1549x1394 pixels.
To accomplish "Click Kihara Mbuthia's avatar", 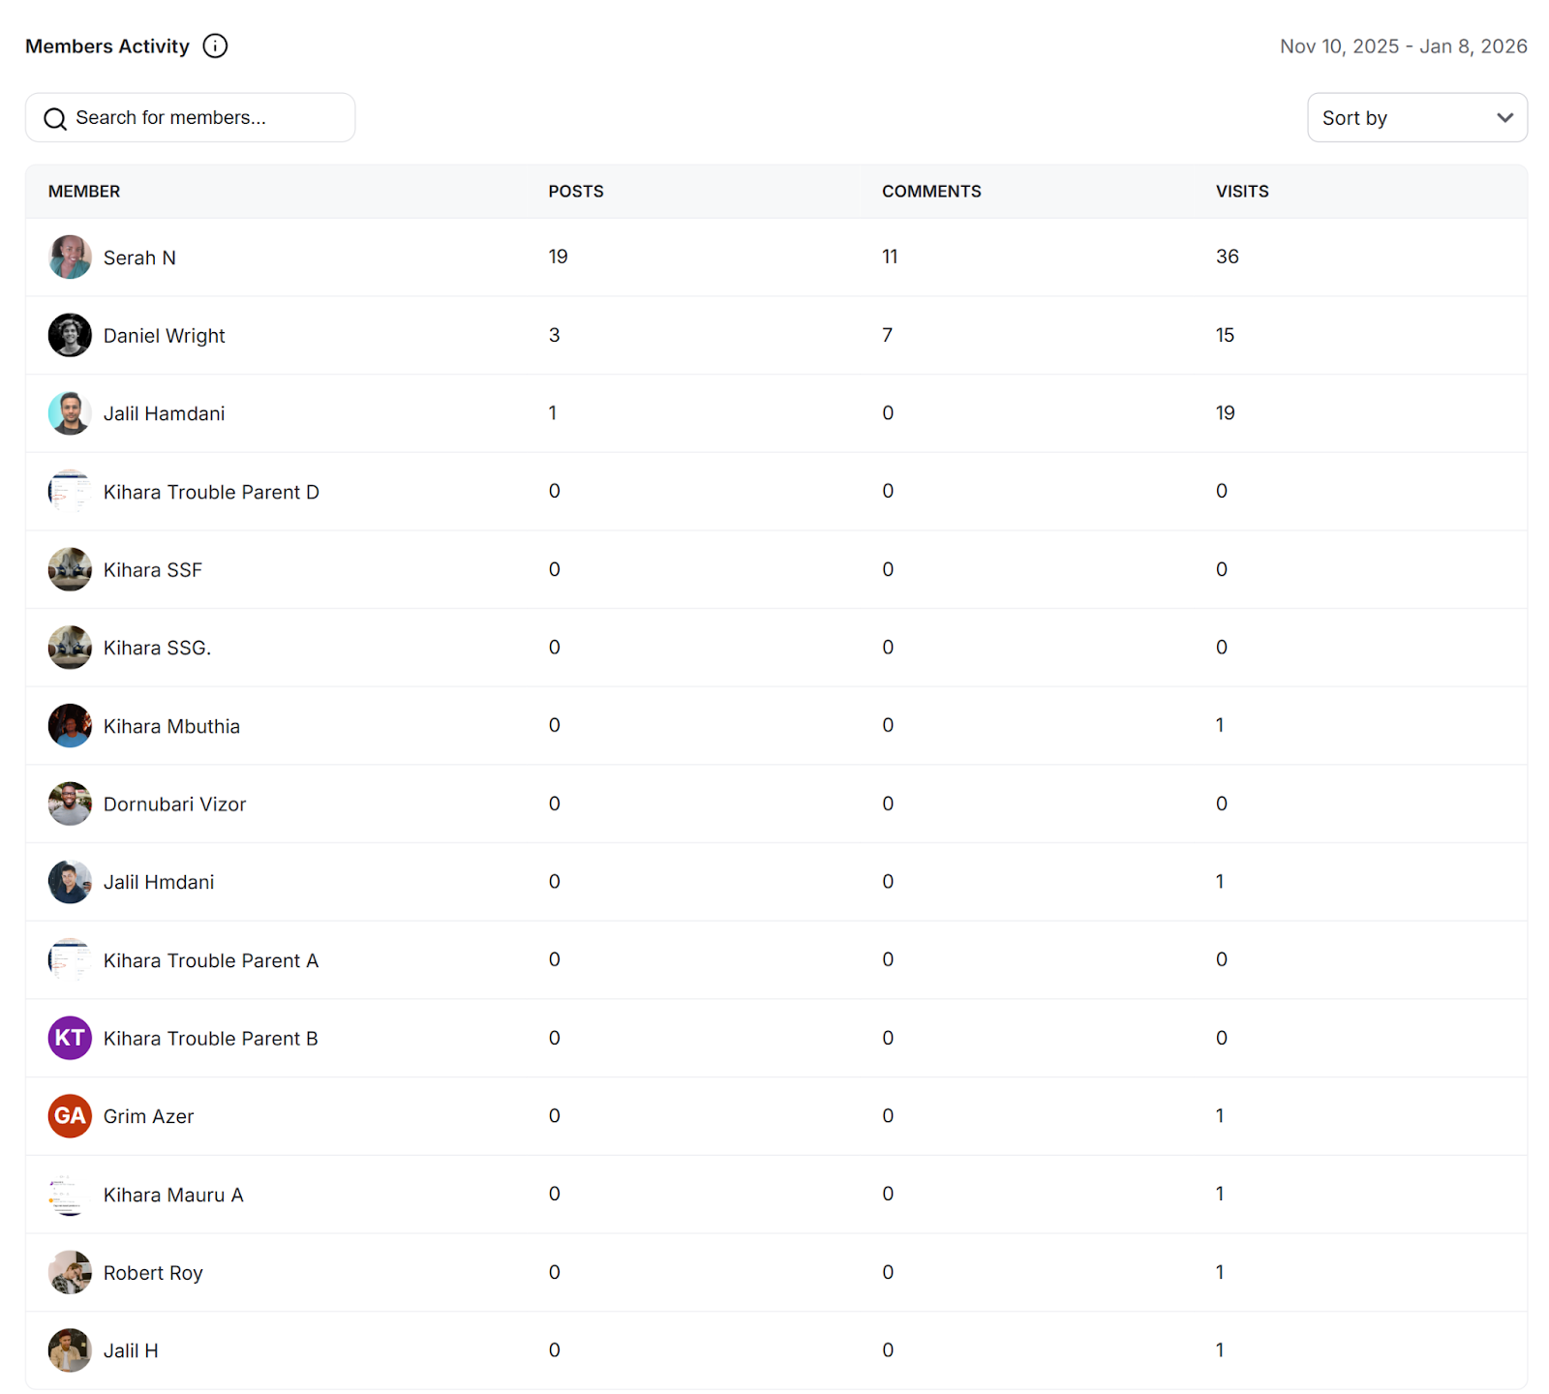I will pos(70,726).
